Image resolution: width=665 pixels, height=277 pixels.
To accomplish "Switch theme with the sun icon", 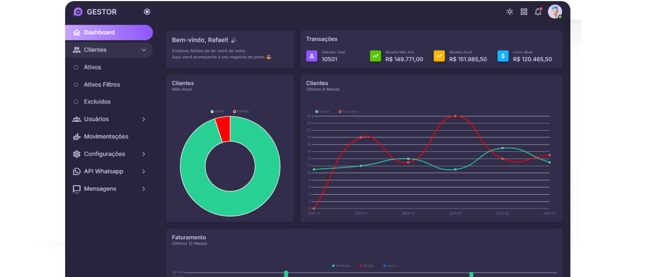I will click(x=510, y=12).
